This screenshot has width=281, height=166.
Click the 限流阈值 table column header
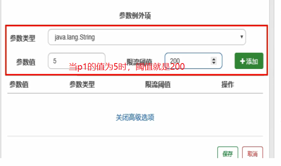tap(158, 84)
